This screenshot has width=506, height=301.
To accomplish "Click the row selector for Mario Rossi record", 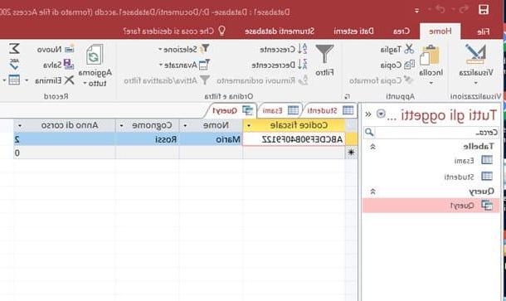I will click(351, 139).
